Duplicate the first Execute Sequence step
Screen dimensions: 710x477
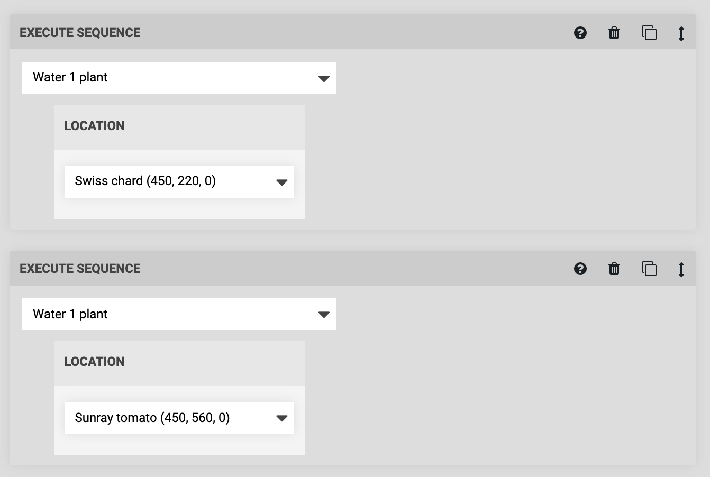pyautogui.click(x=649, y=33)
